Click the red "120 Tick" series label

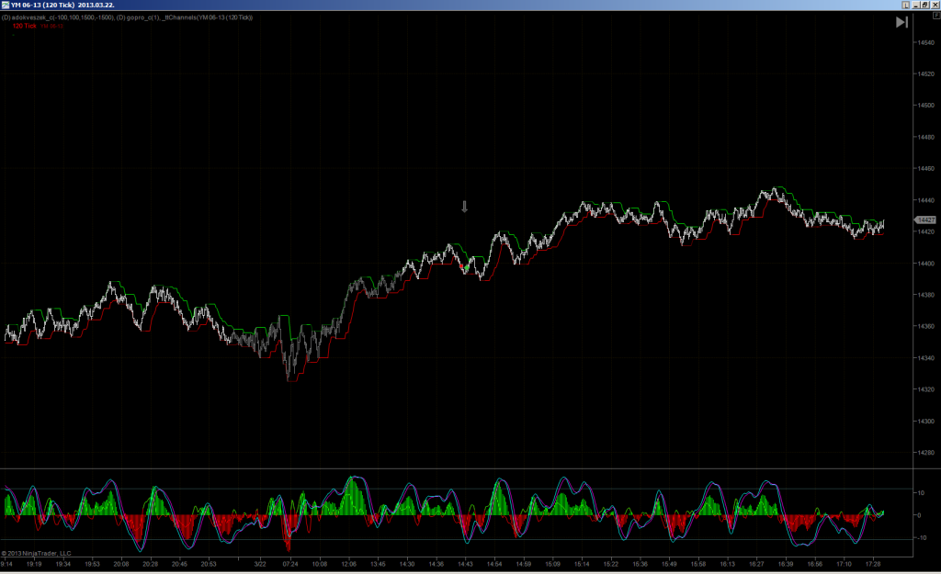(25, 26)
